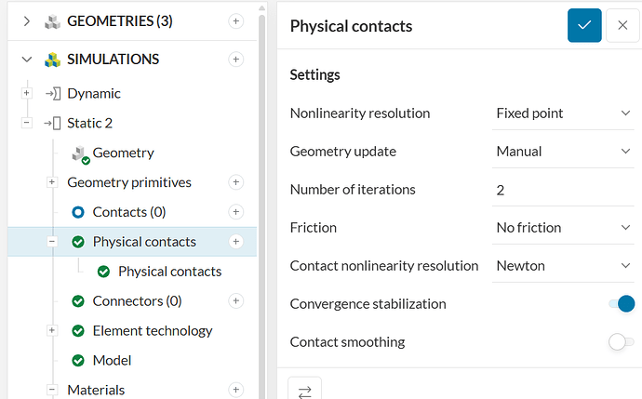Viewport: 642px width, 399px height.
Task: Add a new simulation with plus icon
Action: click(x=236, y=60)
